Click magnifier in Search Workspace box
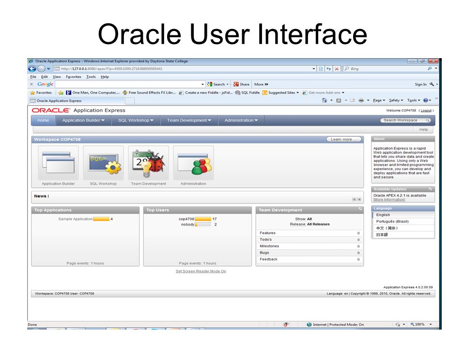The width and height of the screenshot is (465, 349). (x=427, y=120)
